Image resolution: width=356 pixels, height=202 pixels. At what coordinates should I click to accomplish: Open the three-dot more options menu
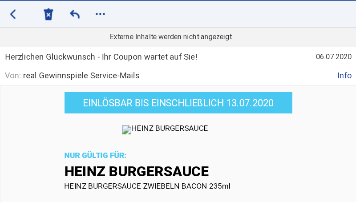point(100,14)
